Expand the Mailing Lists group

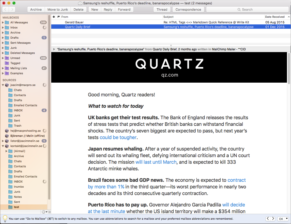[3, 68]
